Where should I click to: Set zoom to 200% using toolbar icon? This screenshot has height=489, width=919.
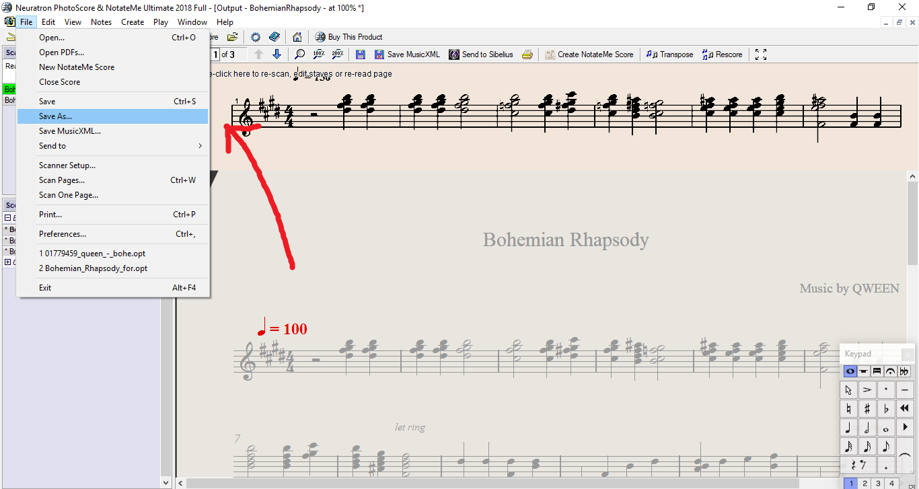click(x=338, y=54)
